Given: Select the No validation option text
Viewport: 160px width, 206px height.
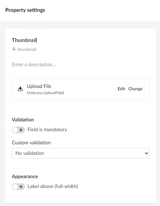Looking at the screenshot, I should coord(30,153).
